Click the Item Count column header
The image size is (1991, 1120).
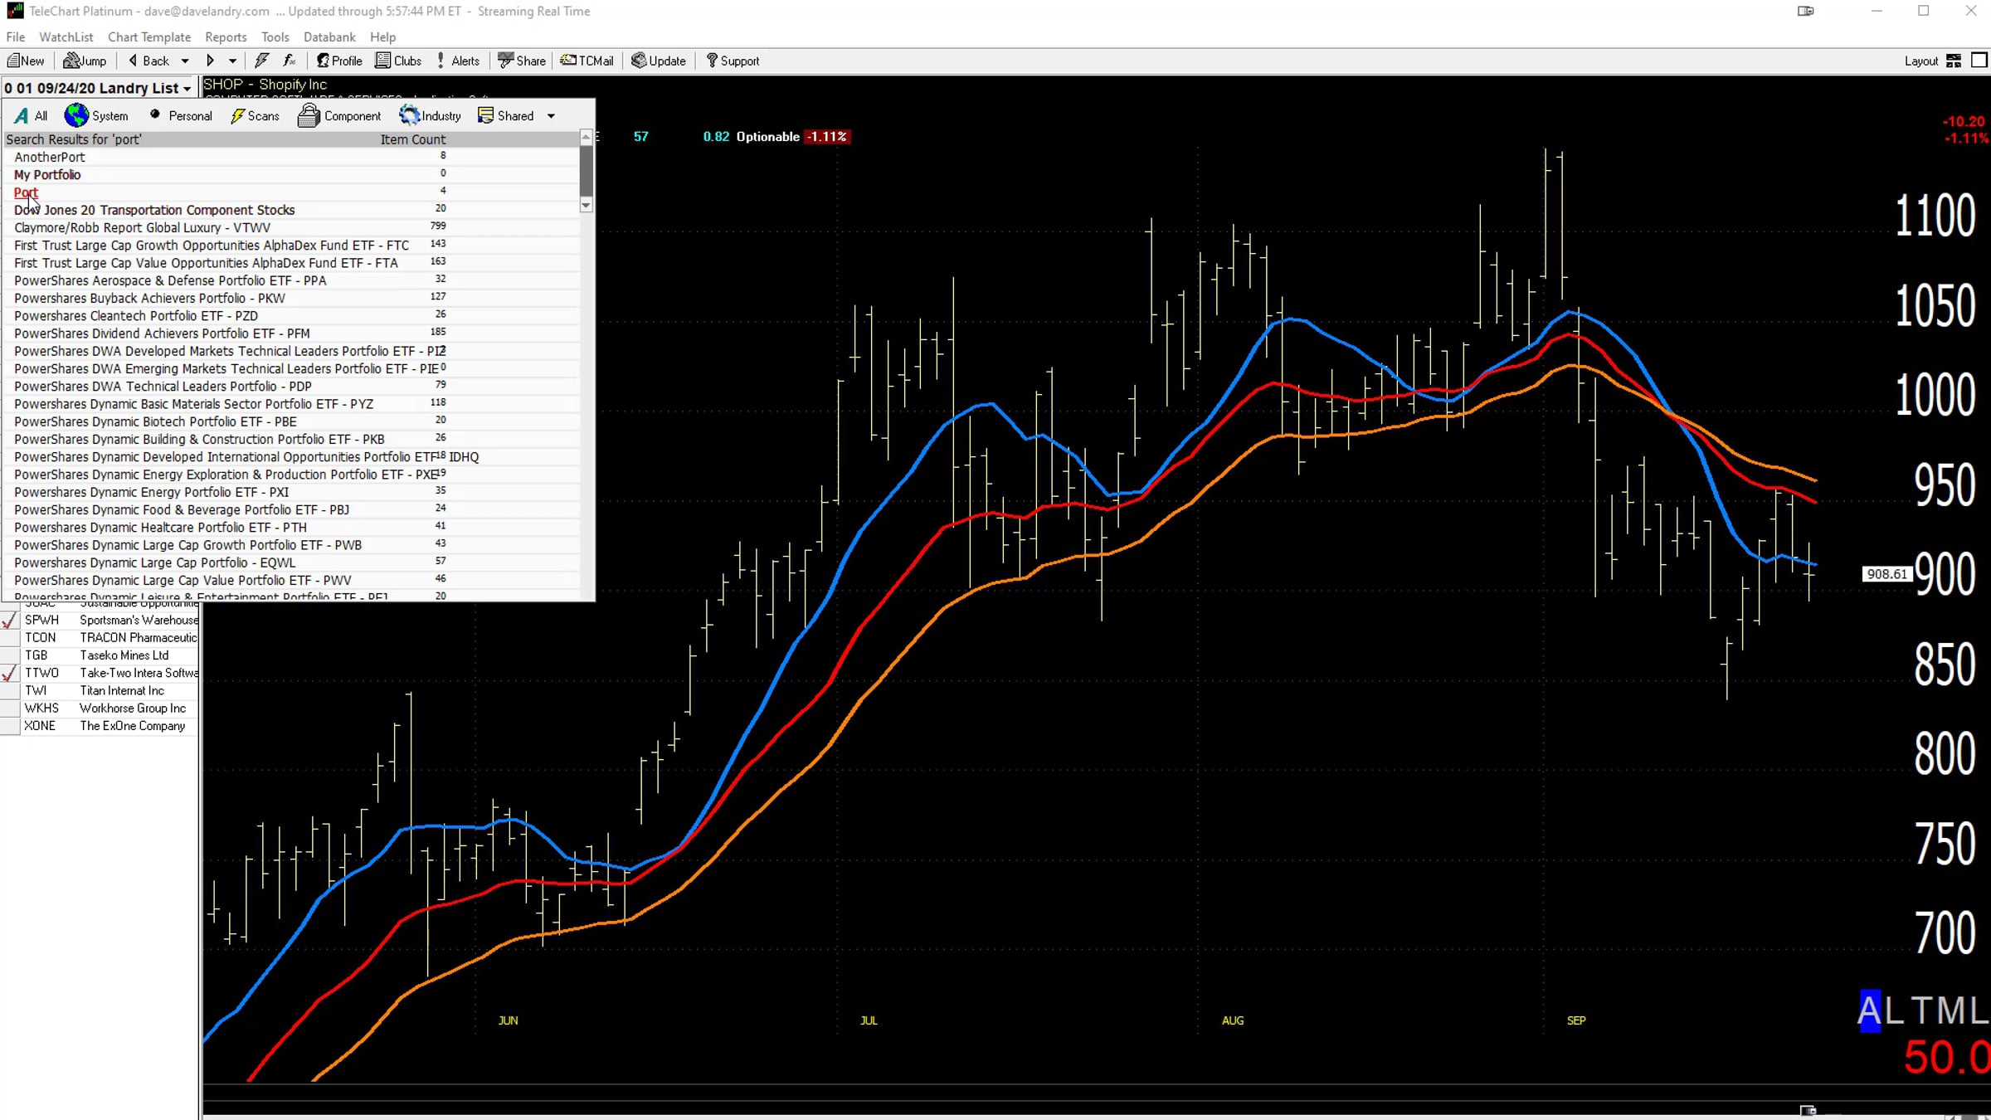(x=413, y=139)
